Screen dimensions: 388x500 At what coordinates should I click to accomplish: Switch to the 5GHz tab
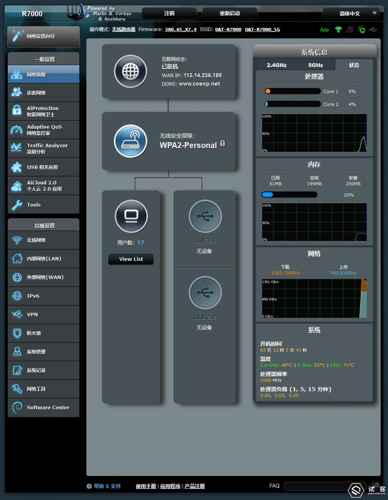tap(315, 65)
